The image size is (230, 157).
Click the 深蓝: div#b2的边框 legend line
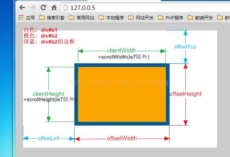coord(49,42)
